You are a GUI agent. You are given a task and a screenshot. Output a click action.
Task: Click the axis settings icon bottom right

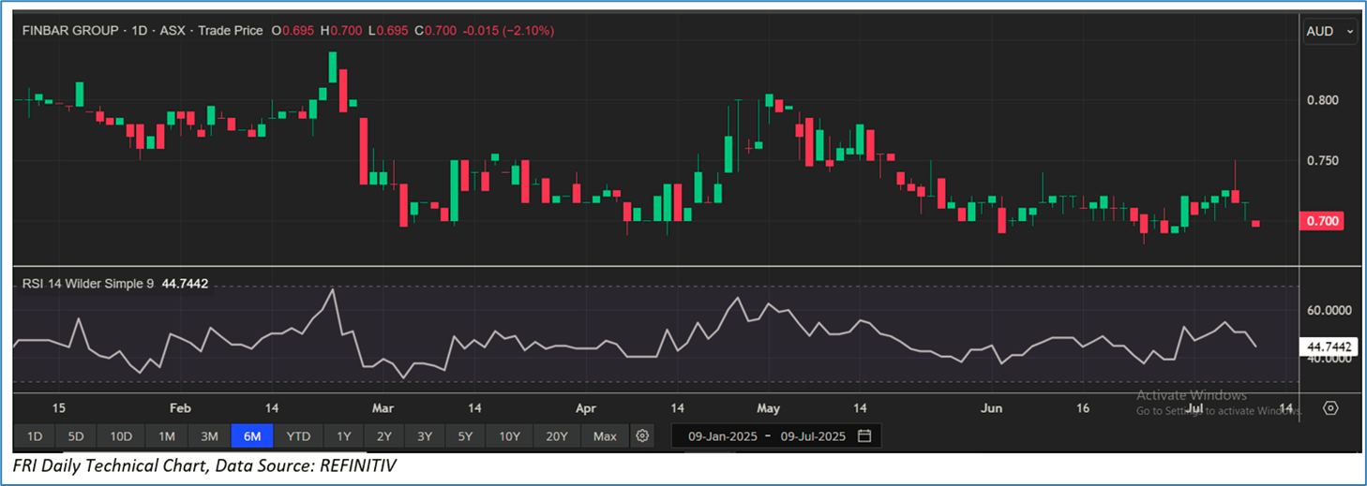(x=1330, y=408)
